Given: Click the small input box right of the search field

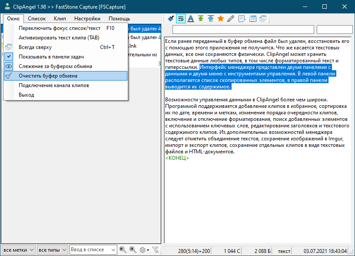Looking at the screenshot, I should (335, 29).
